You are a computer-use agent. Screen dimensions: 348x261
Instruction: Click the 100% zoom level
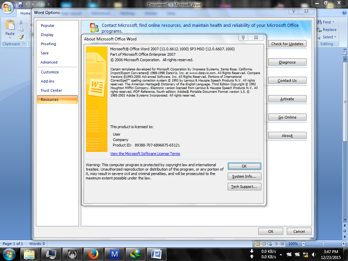[293, 244]
